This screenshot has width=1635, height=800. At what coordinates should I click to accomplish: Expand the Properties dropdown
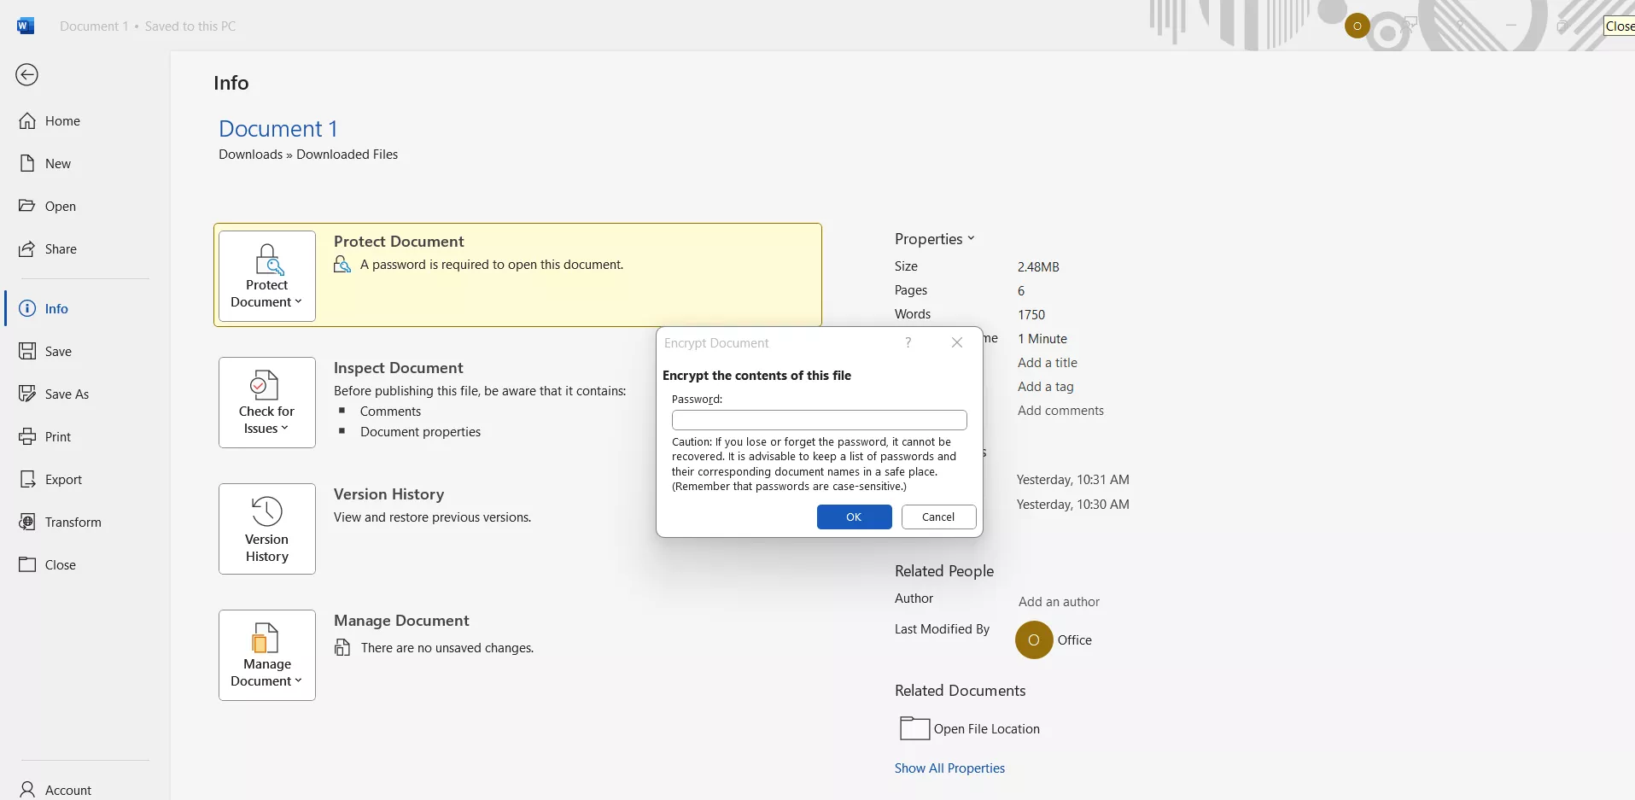coord(934,239)
